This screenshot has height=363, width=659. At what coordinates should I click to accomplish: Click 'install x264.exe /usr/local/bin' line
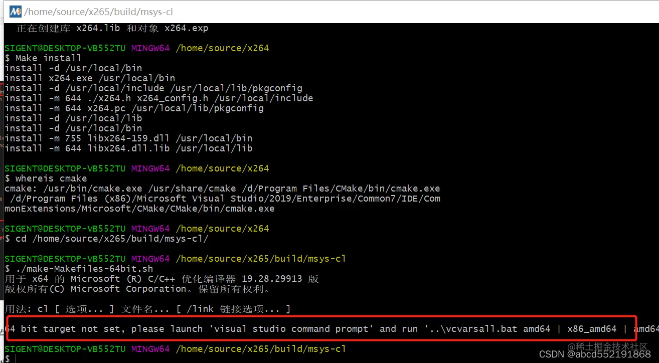[90, 78]
